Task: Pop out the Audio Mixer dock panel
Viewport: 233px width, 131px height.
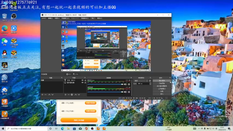Action: tap(131, 78)
